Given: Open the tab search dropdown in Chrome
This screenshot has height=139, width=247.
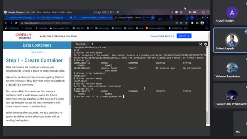Looking at the screenshot, I should click(x=192, y=17).
